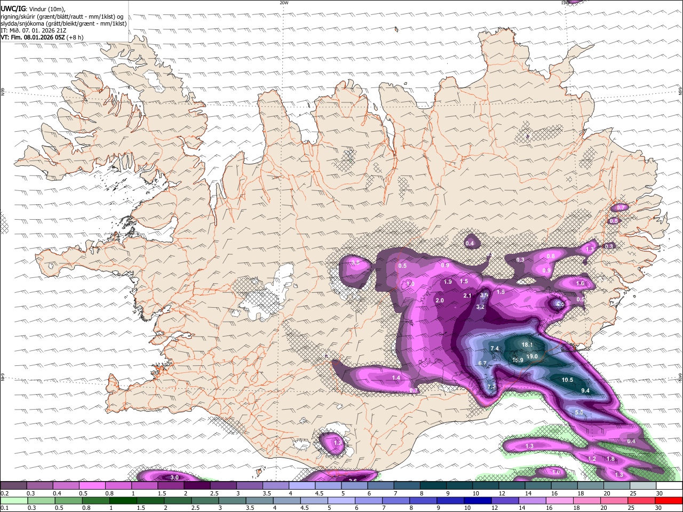Click the 10.5 precipitation value offshore
683x512 pixels.
[567, 380]
